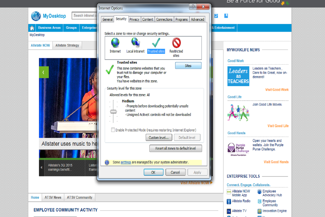Select the Local intranet zone icon
The image size is (325, 217).
pos(135,43)
